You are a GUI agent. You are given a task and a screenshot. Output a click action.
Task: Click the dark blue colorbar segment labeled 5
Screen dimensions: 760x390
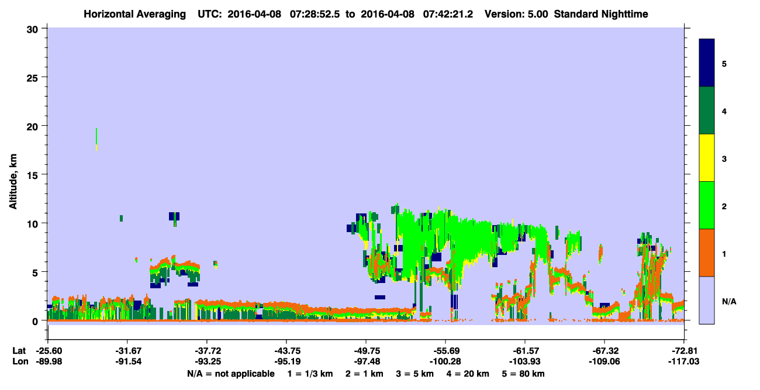tap(707, 63)
